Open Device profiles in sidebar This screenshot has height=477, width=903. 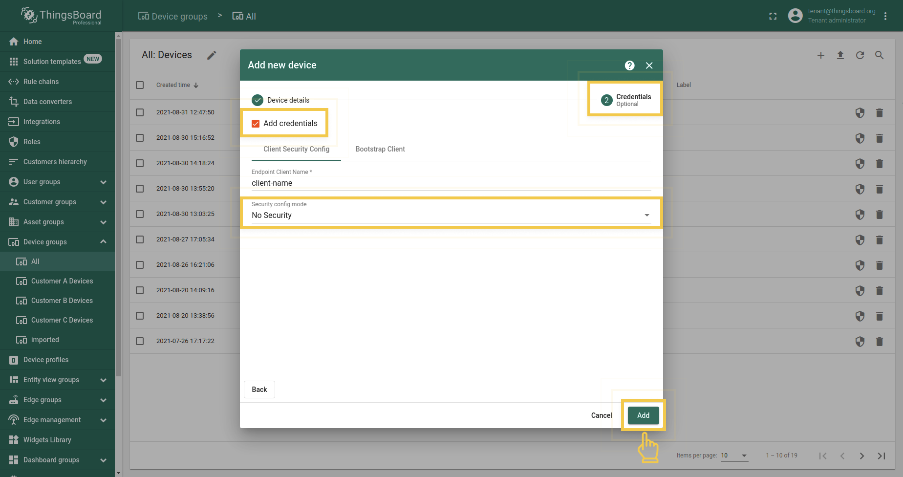click(57, 360)
